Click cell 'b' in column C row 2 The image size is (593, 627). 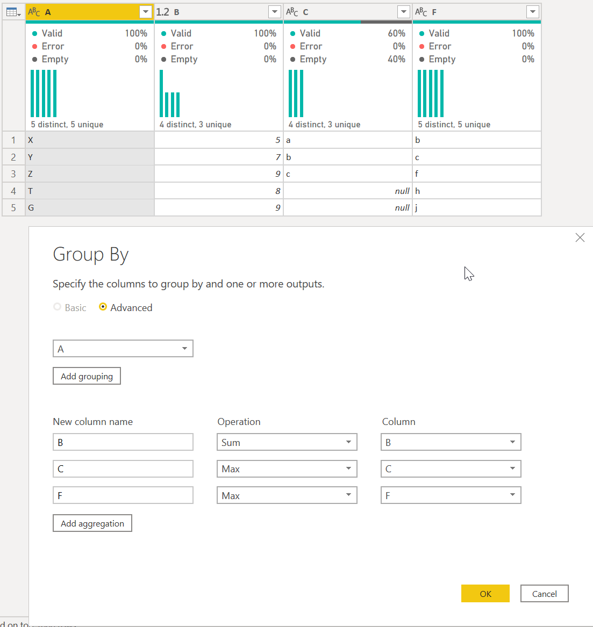[x=348, y=157]
